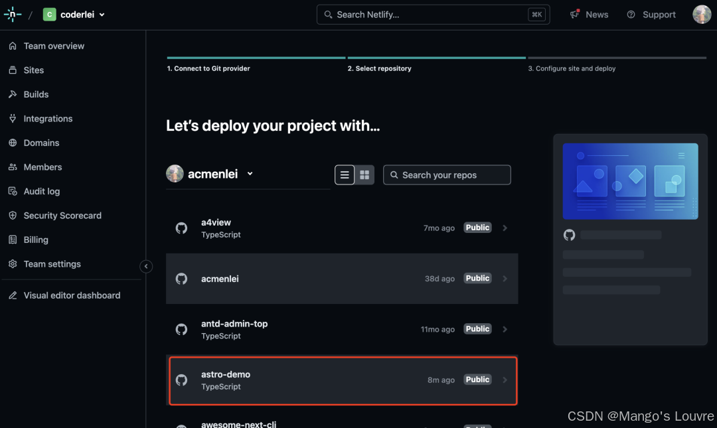Click the Sites stack icon
Screen dimensions: 717x428
pyautogui.click(x=13, y=70)
